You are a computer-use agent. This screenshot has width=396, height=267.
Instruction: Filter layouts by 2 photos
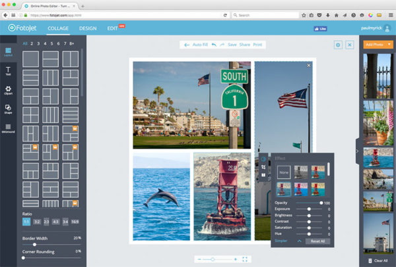pyautogui.click(x=32, y=43)
